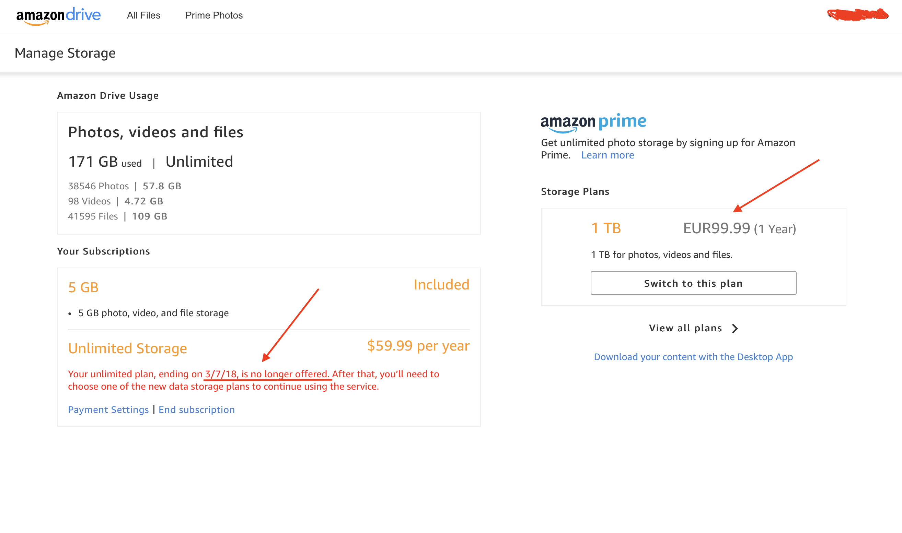Image resolution: width=902 pixels, height=533 pixels.
Task: Open the Prime Photos tab
Action: point(214,15)
